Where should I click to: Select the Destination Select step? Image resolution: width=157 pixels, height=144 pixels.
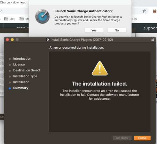click(27, 70)
